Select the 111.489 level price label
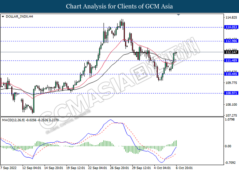 [x=231, y=61]
